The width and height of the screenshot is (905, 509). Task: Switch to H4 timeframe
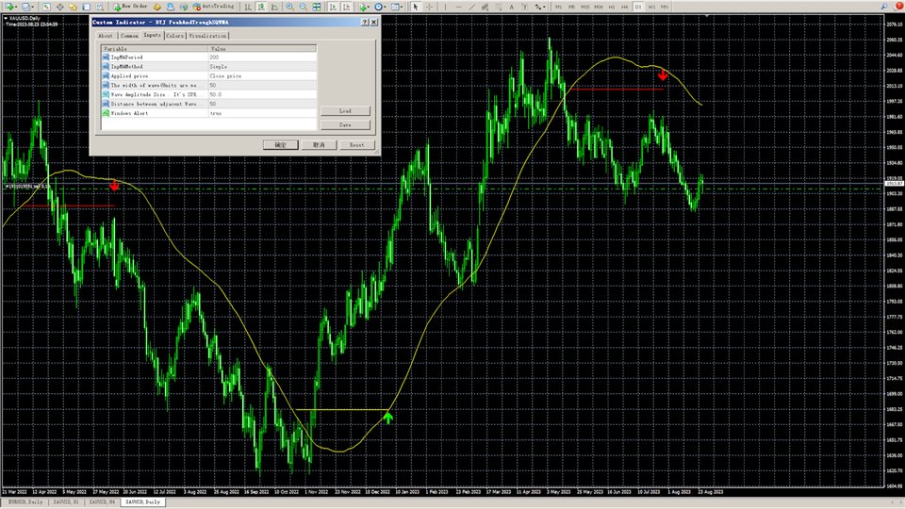(x=624, y=7)
